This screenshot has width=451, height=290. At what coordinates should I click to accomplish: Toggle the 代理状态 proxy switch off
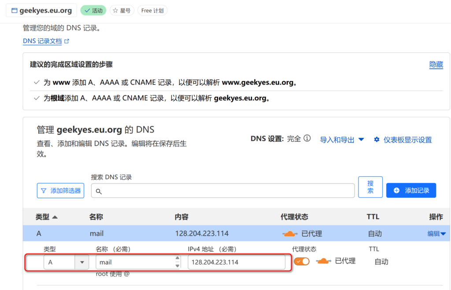click(302, 261)
